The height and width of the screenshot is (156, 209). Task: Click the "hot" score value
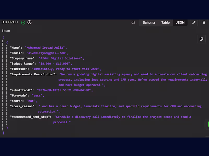click(31, 101)
